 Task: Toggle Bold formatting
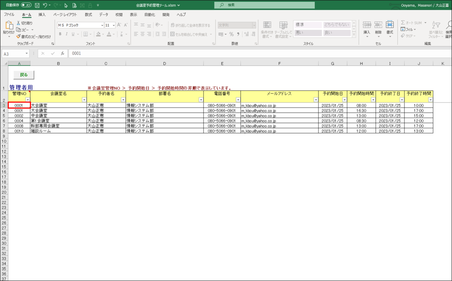click(60, 34)
